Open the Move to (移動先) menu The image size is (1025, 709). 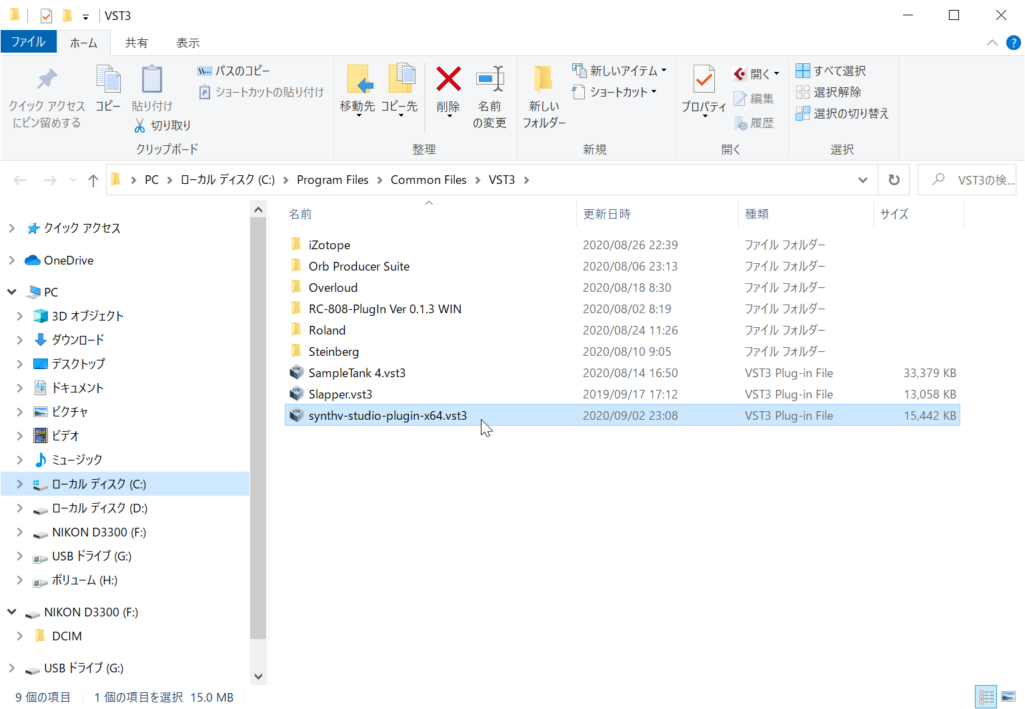pyautogui.click(x=357, y=91)
